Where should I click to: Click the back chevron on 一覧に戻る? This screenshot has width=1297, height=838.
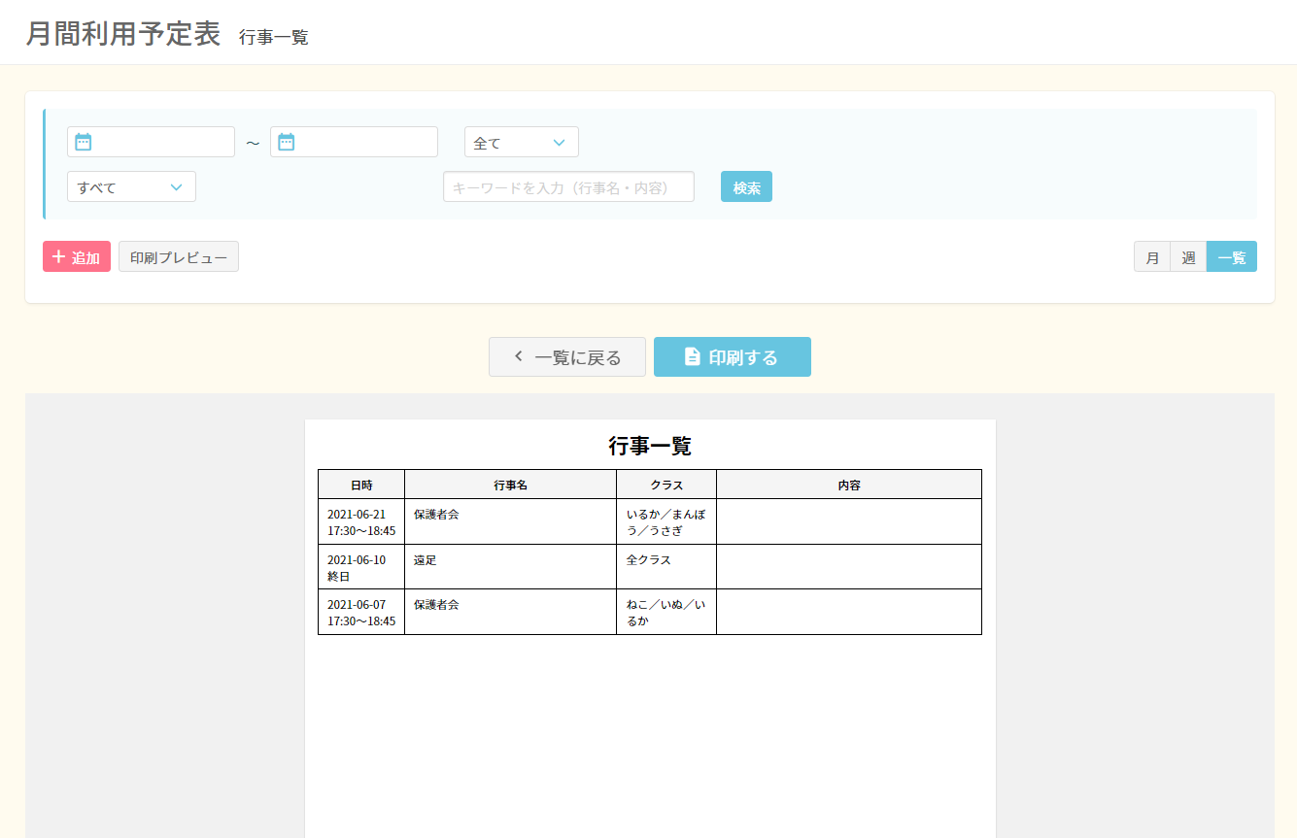pos(518,356)
